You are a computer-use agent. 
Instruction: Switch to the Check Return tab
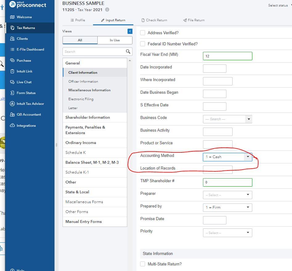click(154, 20)
